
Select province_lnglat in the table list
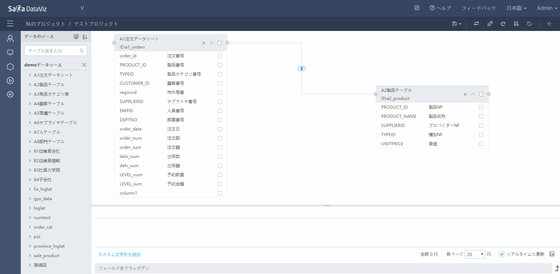click(x=49, y=246)
